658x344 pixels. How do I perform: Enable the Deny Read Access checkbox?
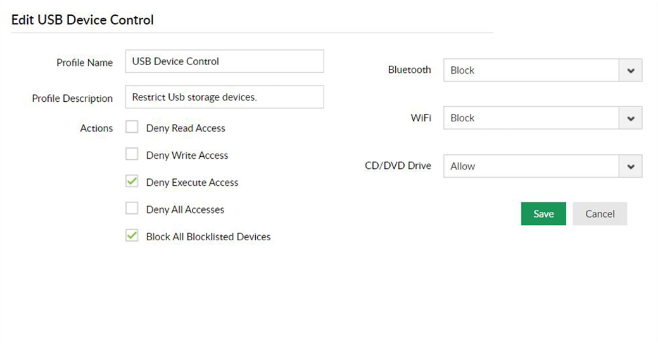(132, 128)
